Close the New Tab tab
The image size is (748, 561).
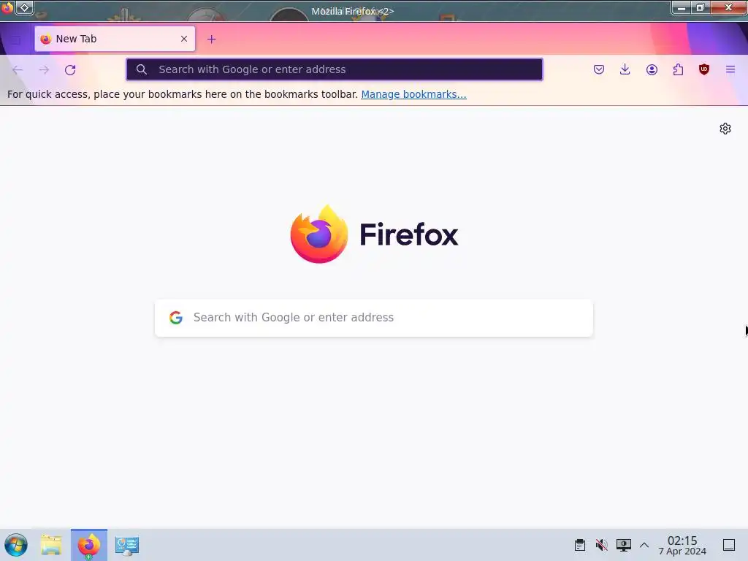pyautogui.click(x=184, y=39)
